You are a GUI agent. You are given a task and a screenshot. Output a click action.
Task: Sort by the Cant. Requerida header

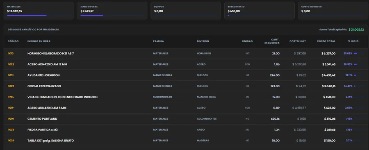point(272,41)
